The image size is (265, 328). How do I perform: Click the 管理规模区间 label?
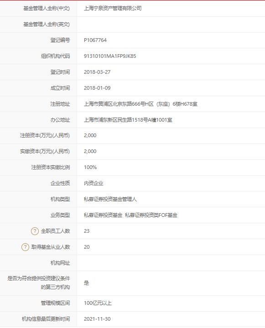(x=55, y=303)
